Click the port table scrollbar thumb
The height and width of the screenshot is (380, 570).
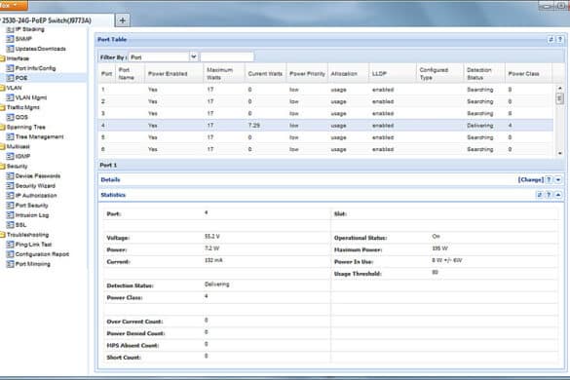tap(559, 98)
